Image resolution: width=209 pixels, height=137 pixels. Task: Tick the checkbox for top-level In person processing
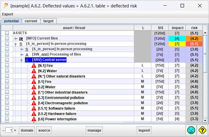[x=7, y=44]
